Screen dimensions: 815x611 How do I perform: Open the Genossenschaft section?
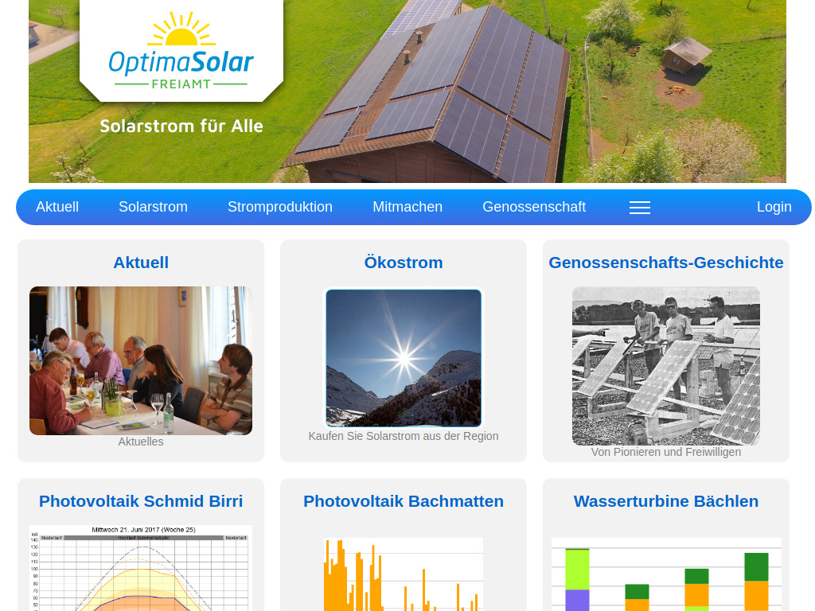(534, 207)
